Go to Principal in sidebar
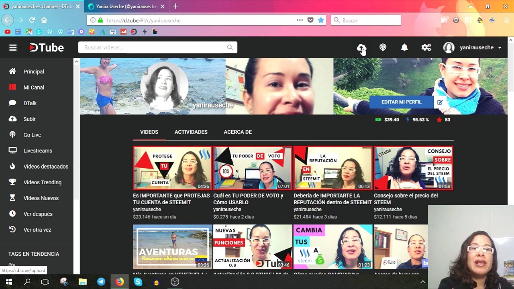Screen dimensions: 514x289 coord(34,71)
